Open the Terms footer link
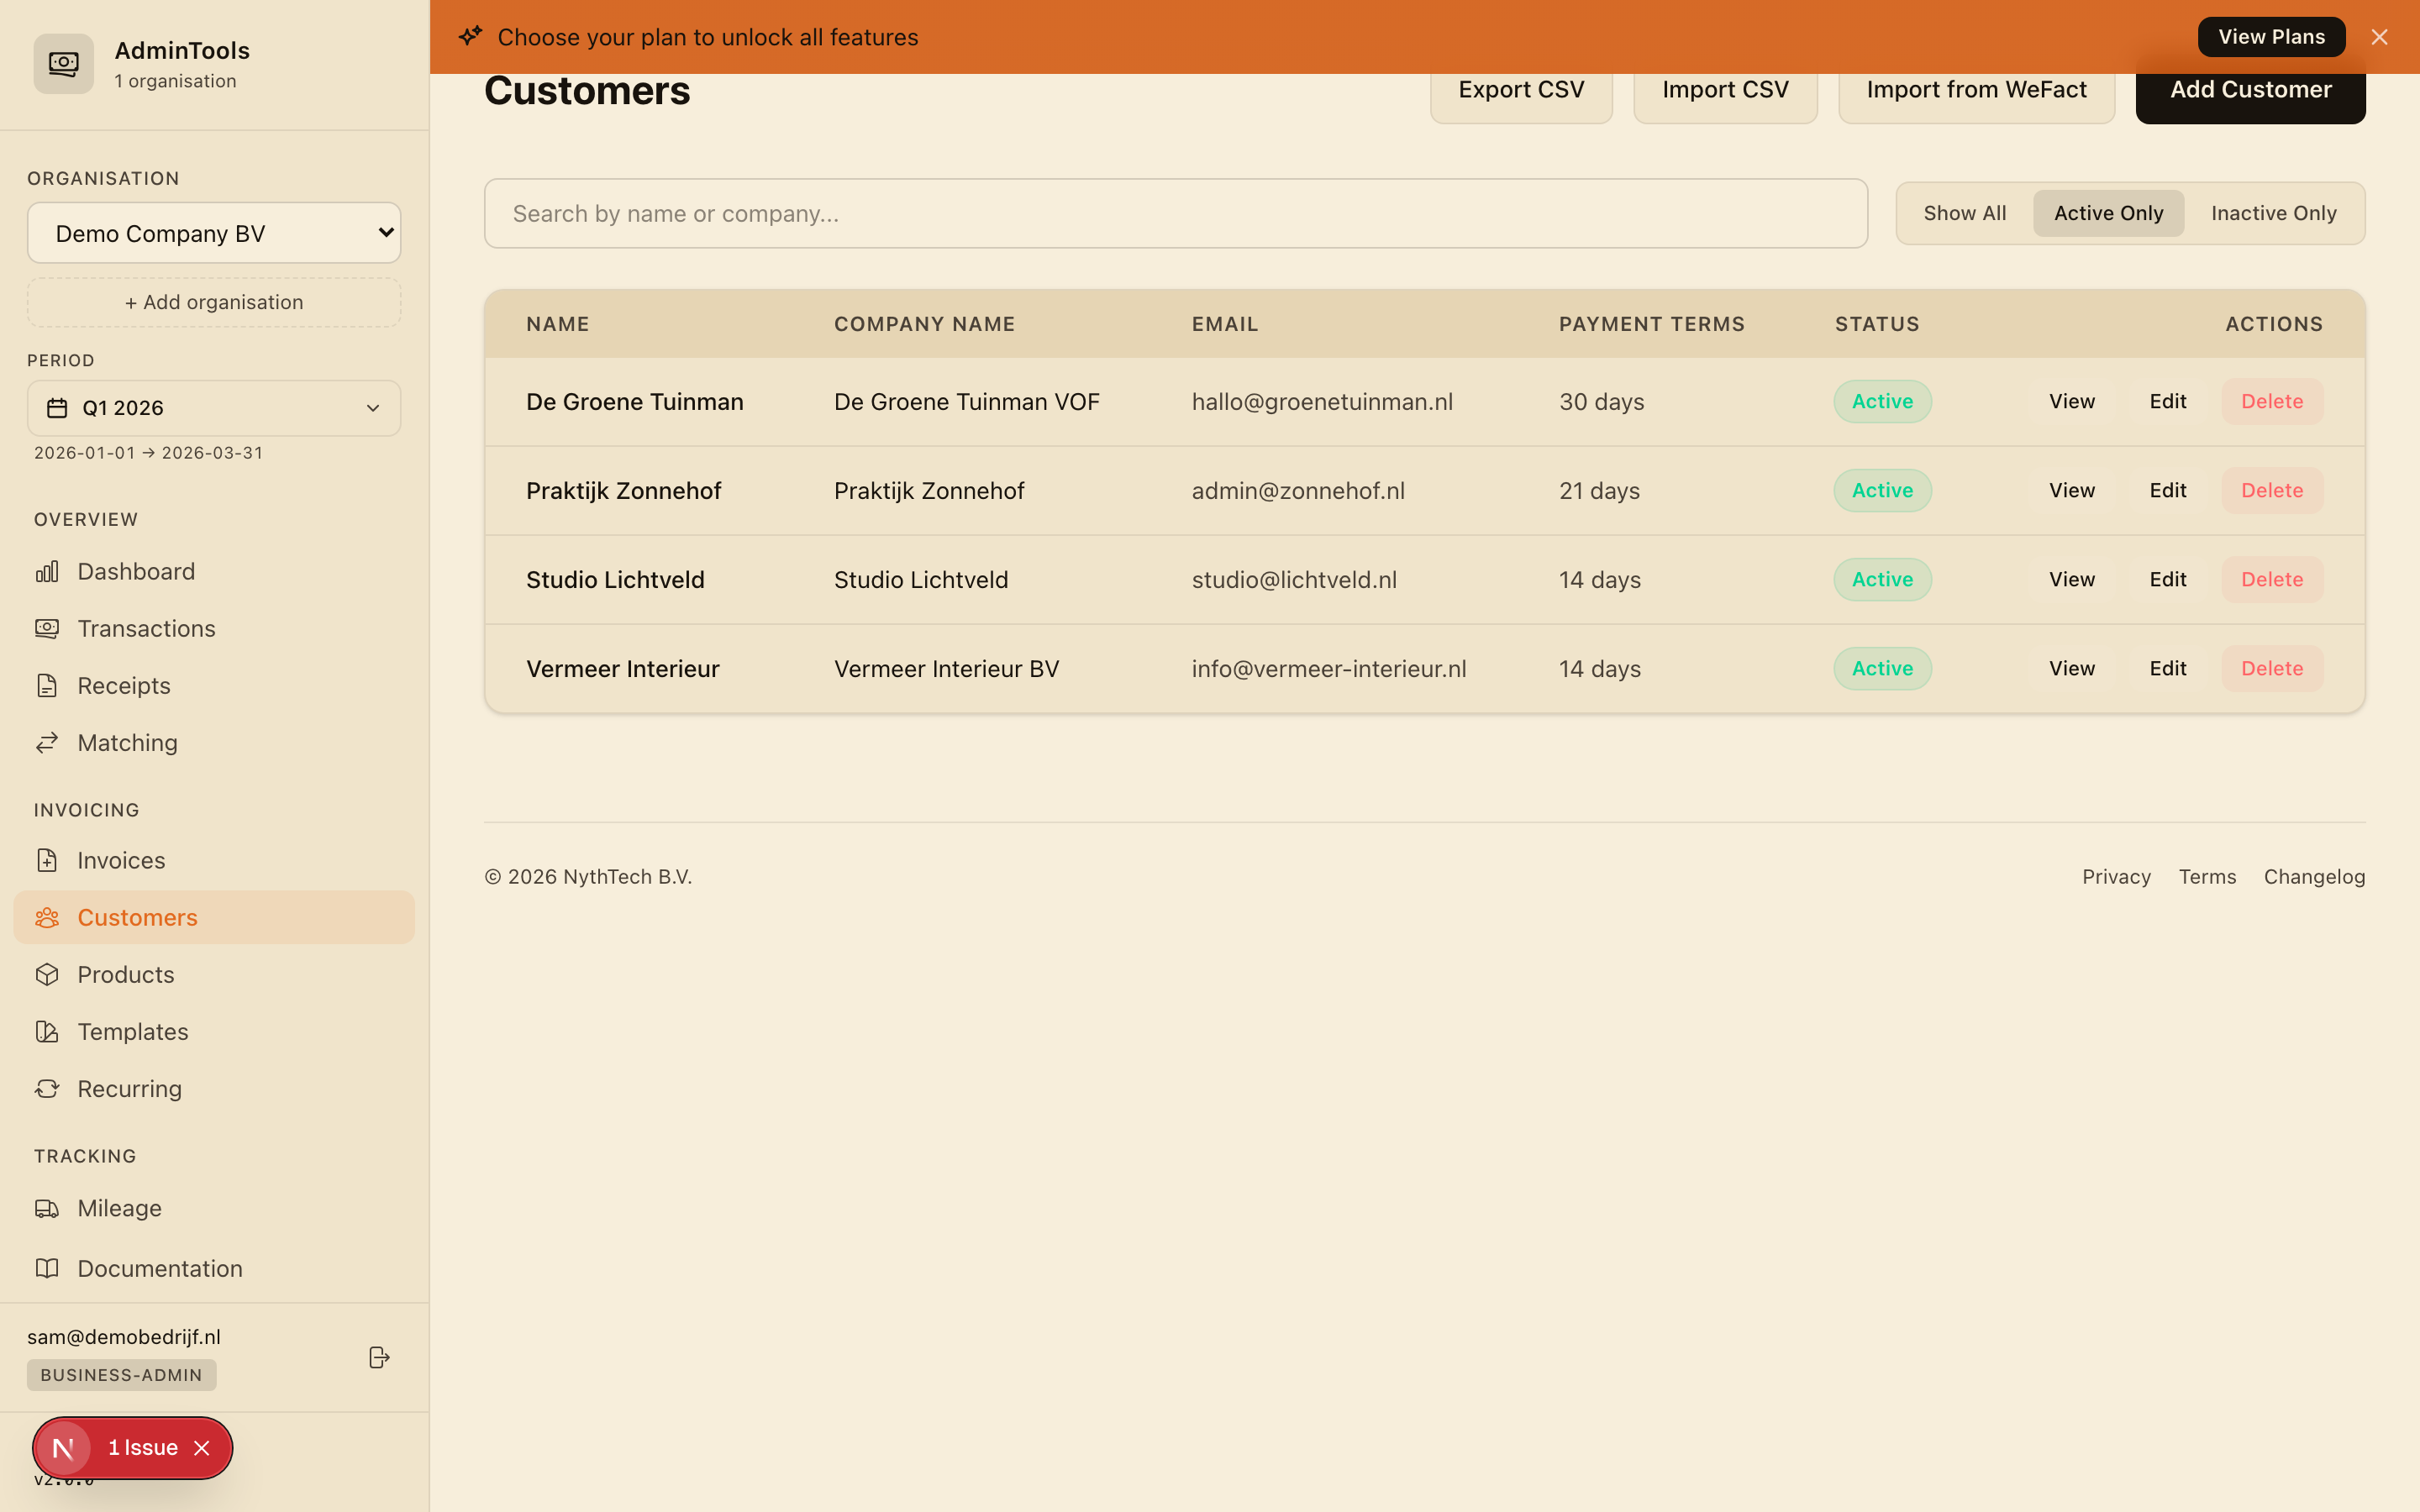 2207,876
